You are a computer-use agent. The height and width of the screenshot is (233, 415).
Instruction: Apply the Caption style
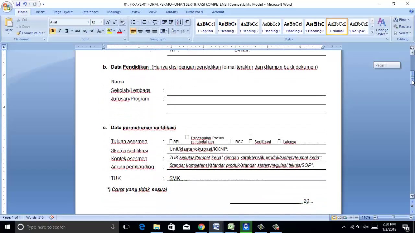[x=206, y=27]
